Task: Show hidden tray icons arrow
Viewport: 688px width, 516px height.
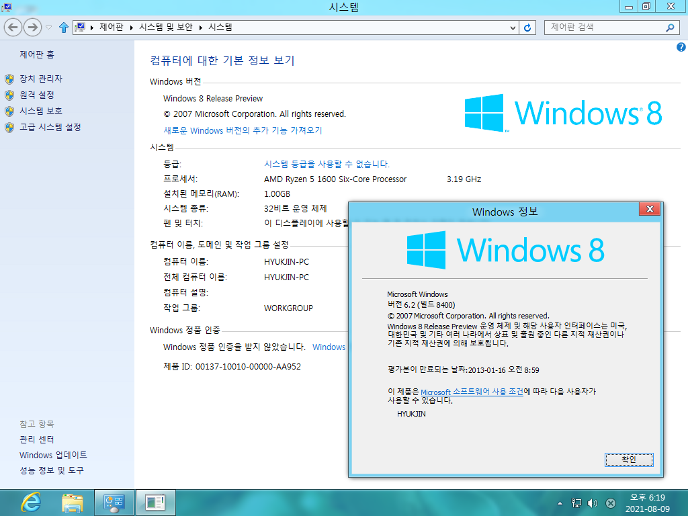Action: (x=560, y=503)
